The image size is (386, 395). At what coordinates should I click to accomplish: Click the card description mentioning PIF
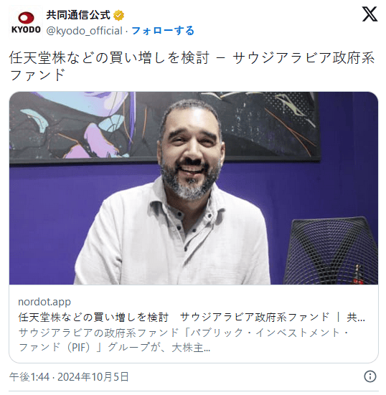[184, 340]
